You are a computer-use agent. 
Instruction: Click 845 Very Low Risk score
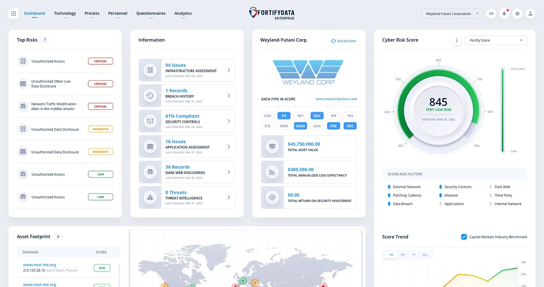(438, 104)
